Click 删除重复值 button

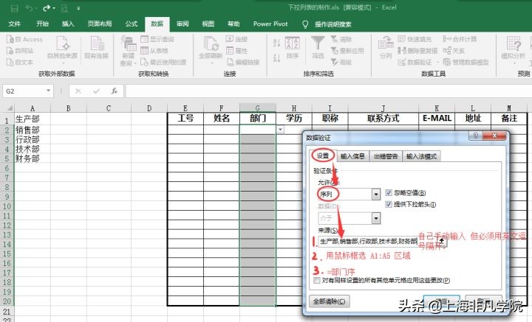(x=417, y=51)
